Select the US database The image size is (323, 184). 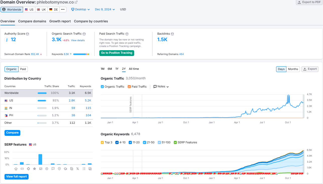(29, 10)
